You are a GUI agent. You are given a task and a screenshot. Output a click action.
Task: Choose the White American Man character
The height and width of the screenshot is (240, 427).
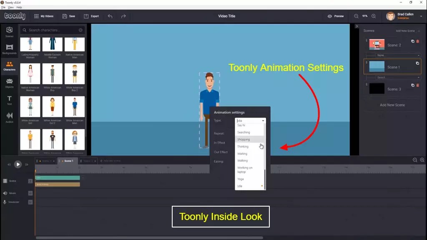pos(75,110)
